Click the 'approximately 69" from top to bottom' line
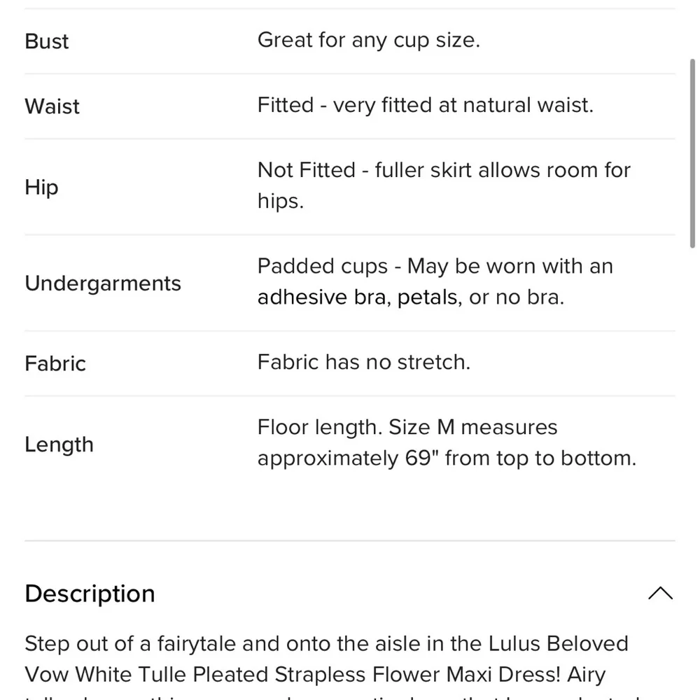The height and width of the screenshot is (700, 700). pyautogui.click(x=447, y=458)
